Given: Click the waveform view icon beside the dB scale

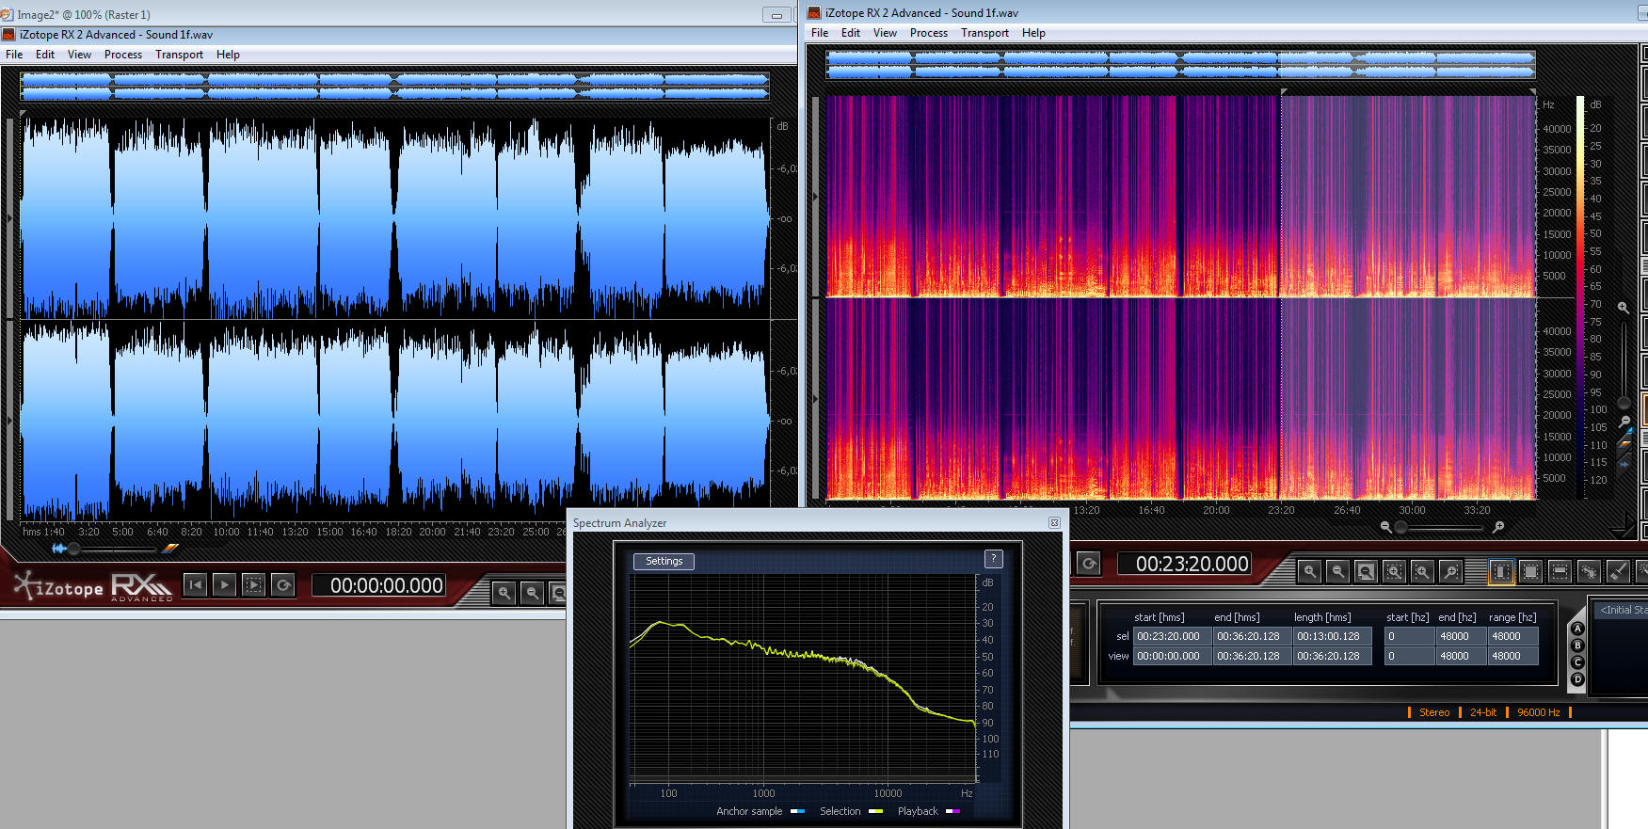Looking at the screenshot, I should click(1624, 462).
